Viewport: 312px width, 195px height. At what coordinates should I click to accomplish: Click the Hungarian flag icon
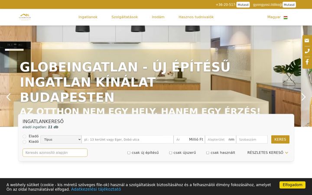(x=286, y=17)
